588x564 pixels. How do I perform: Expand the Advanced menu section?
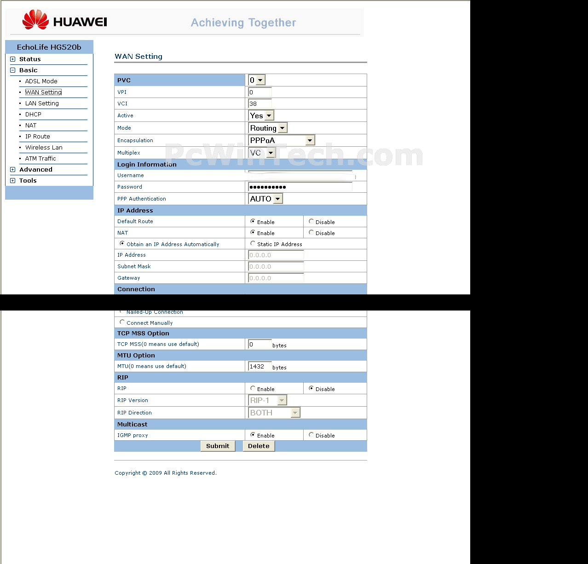pos(13,170)
